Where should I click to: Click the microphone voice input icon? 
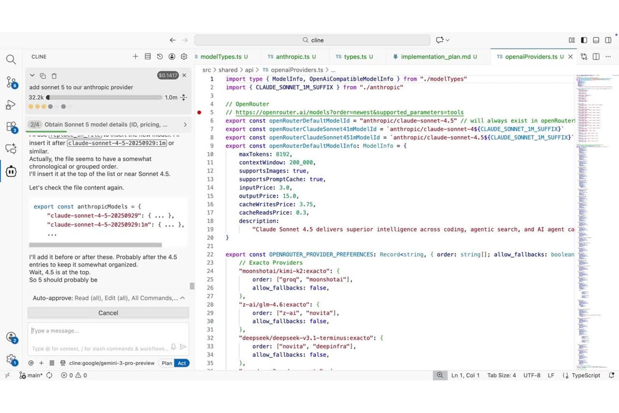click(173, 347)
